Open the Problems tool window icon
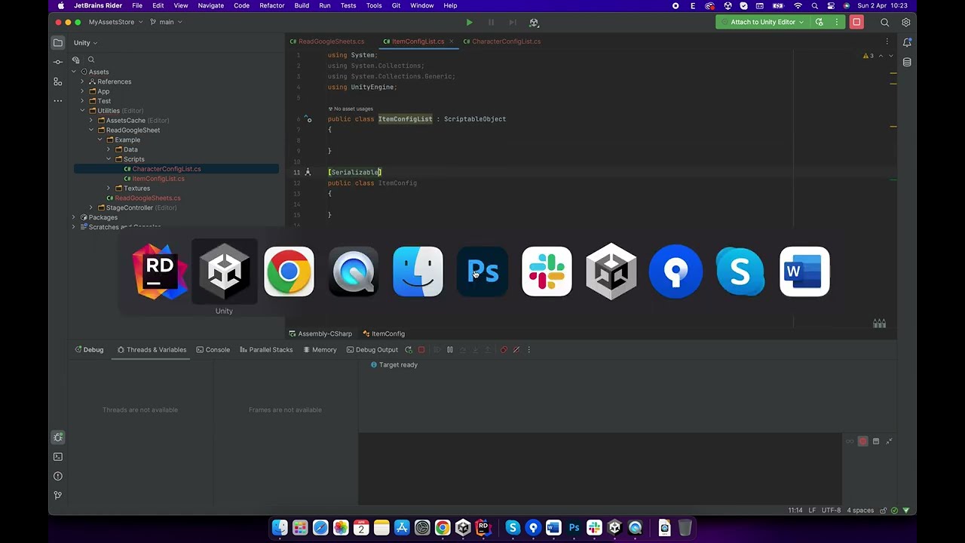The width and height of the screenshot is (965, 543). 58,476
